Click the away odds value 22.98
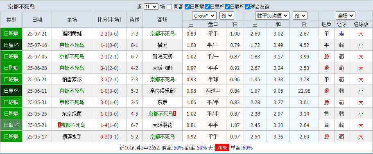 pos(304,91)
